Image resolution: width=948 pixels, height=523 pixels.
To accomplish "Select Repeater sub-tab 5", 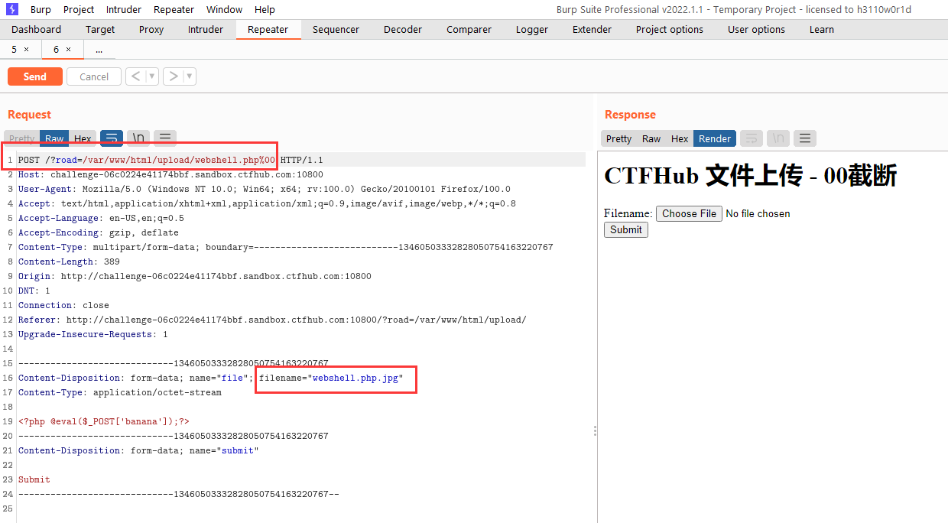I will 14,49.
